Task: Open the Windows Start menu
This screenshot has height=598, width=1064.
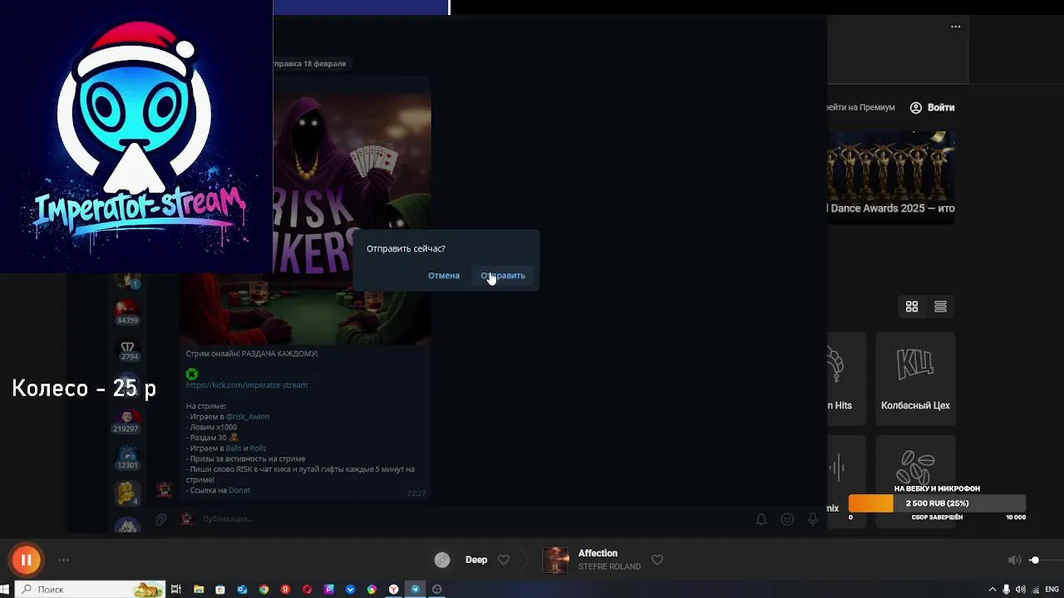Action: pos(6,589)
